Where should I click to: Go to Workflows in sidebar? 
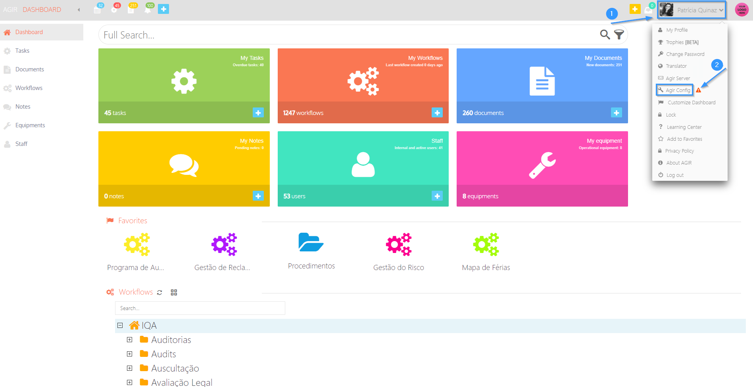(42, 88)
